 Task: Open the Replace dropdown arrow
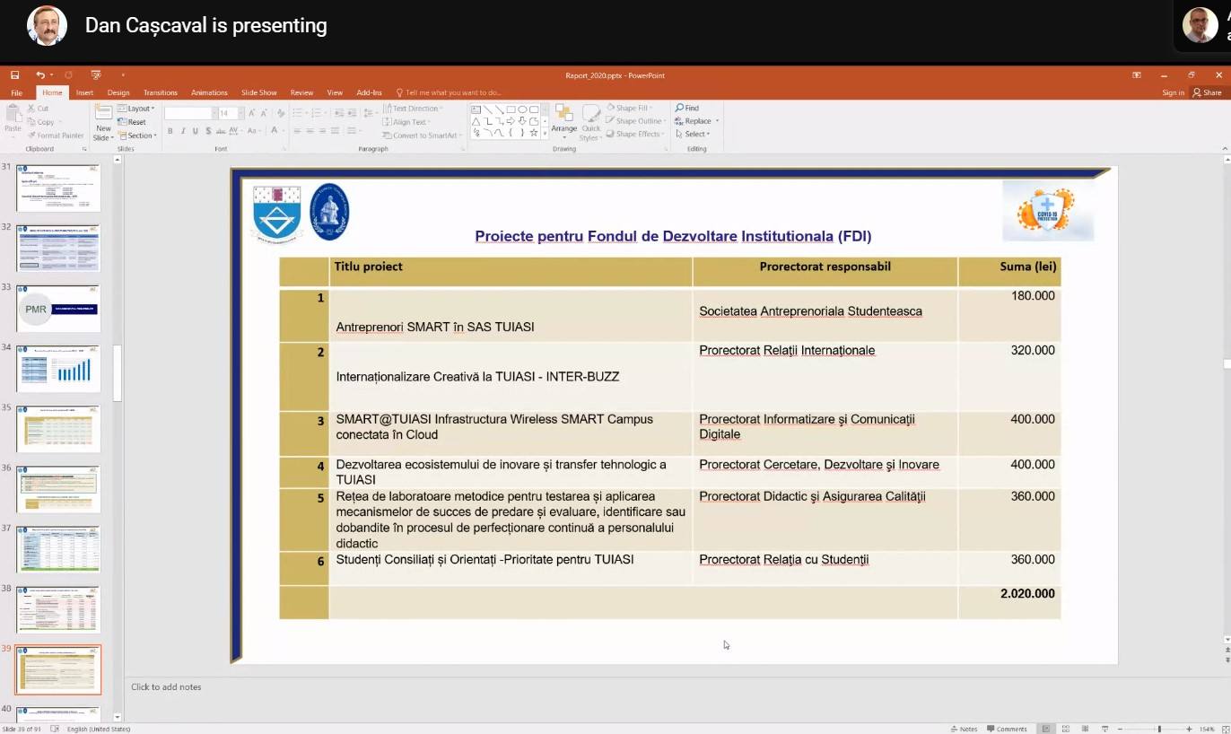click(x=717, y=121)
